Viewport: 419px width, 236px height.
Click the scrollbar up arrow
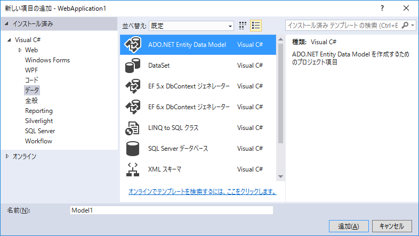280,39
